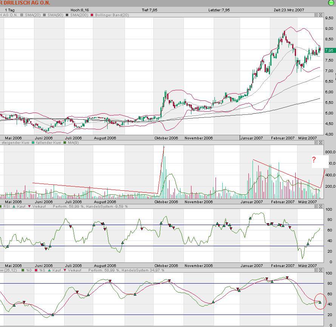This screenshot has height=327, width=336.
Task: Close the price chart panel with X icon
Action: 321,15
